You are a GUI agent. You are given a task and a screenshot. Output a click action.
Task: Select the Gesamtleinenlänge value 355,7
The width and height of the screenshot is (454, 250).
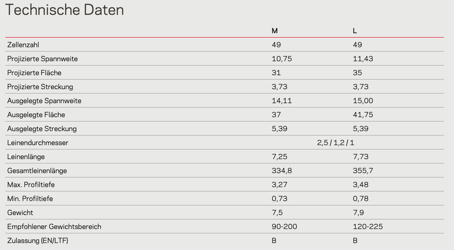pyautogui.click(x=363, y=171)
